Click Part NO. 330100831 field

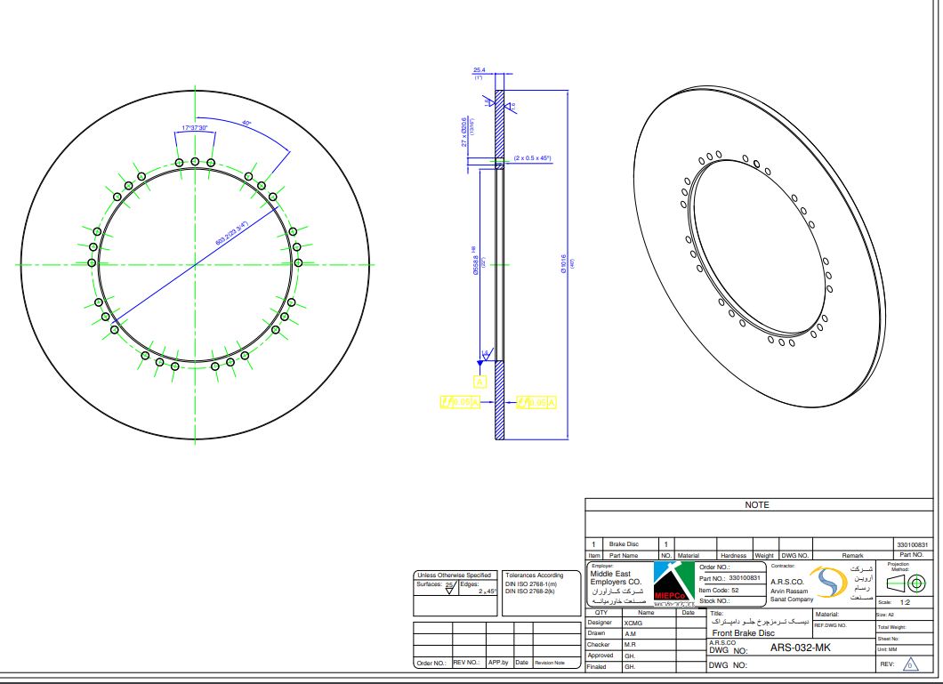(x=729, y=577)
